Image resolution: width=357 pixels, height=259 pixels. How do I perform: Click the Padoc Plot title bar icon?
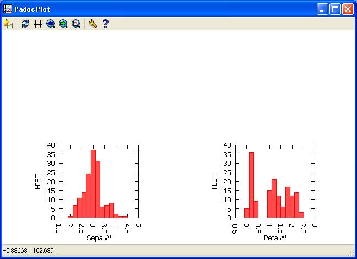(x=7, y=9)
